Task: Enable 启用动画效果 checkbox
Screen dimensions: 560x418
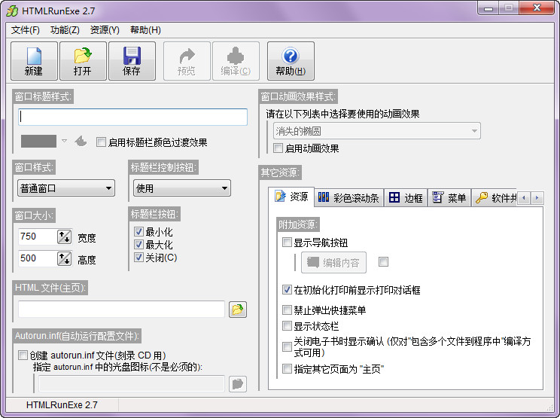Action: 278,148
